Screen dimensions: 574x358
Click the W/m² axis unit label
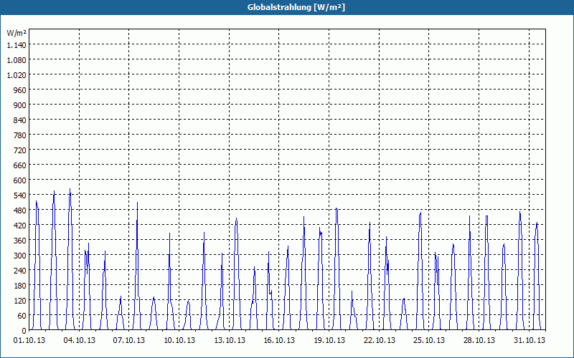(x=17, y=33)
